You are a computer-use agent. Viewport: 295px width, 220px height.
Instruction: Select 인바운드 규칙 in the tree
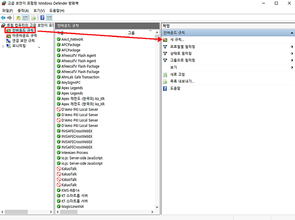click(23, 30)
